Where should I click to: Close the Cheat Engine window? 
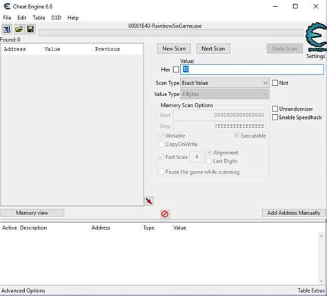click(316, 6)
